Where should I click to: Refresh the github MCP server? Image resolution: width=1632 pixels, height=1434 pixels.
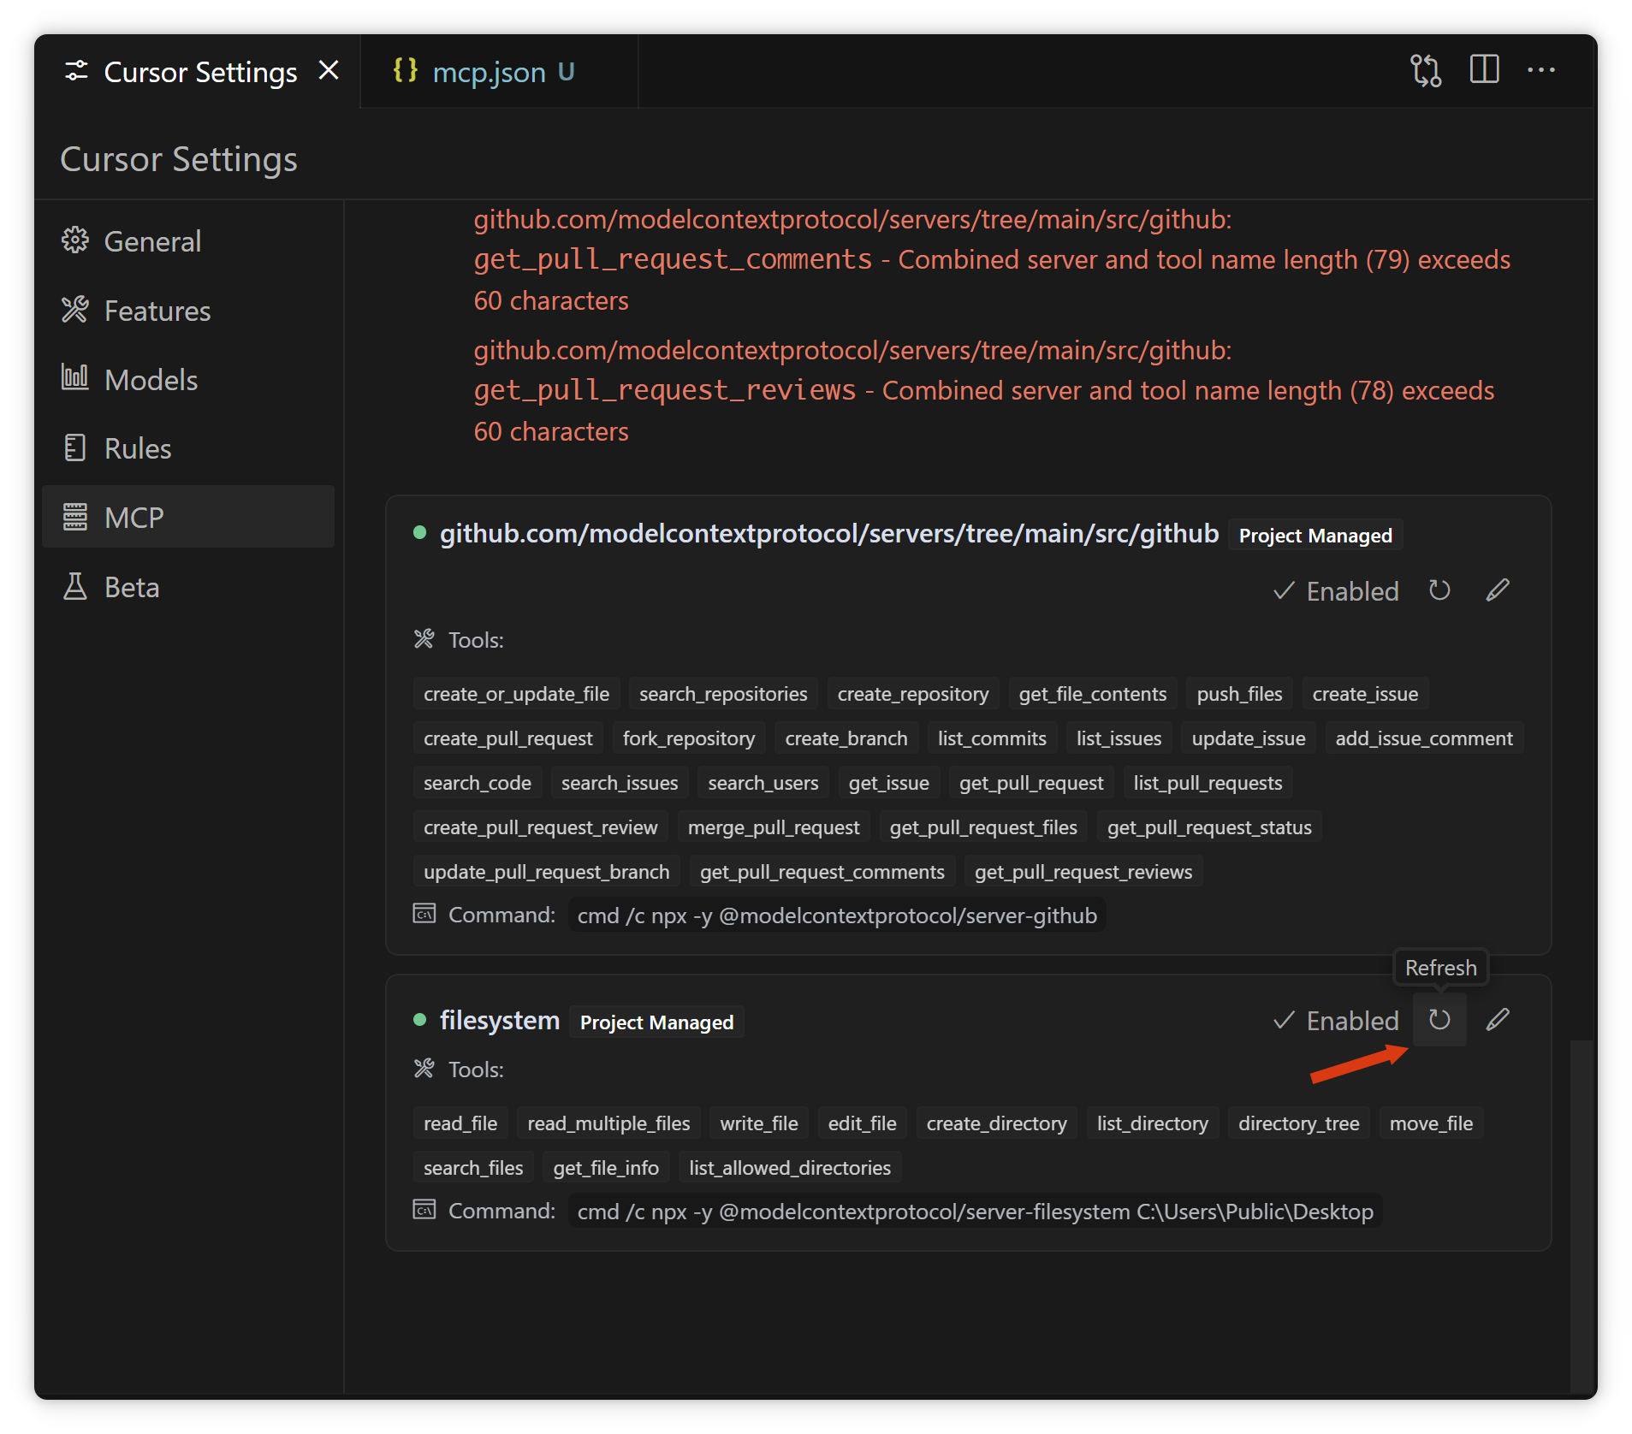(1439, 590)
